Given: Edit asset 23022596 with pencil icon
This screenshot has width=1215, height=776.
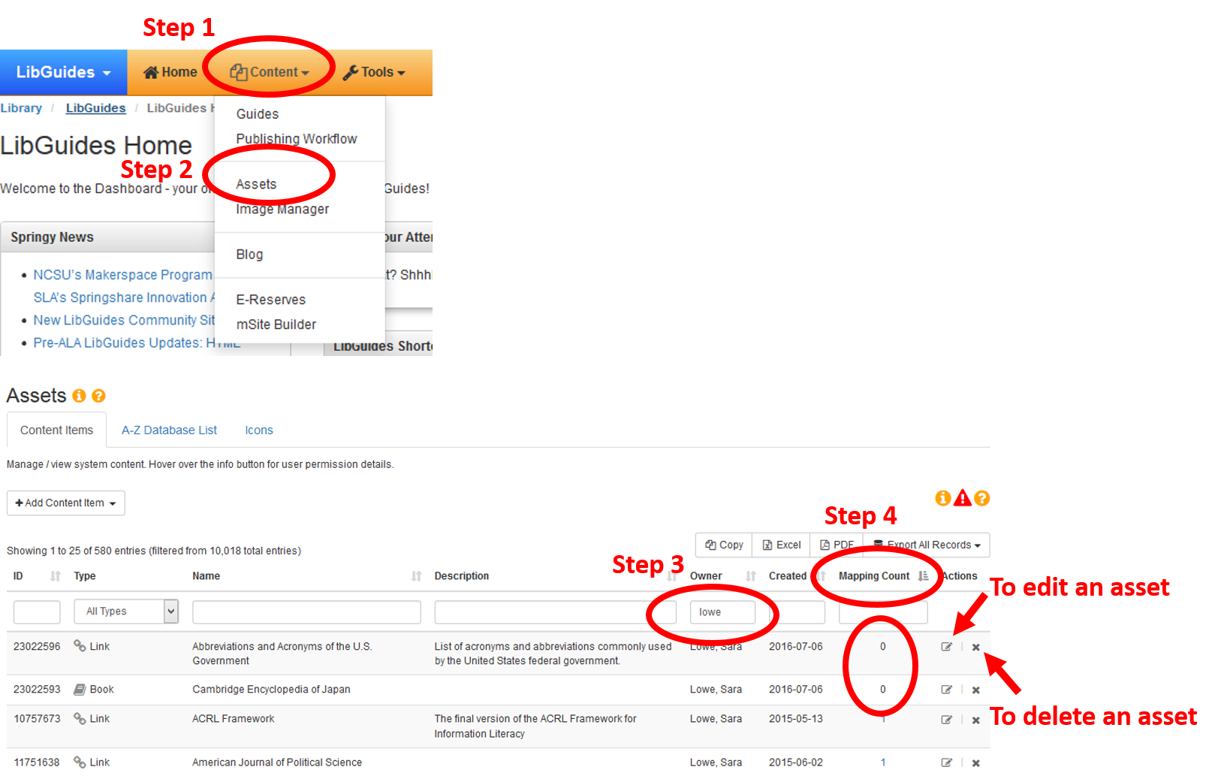Looking at the screenshot, I should [x=947, y=647].
